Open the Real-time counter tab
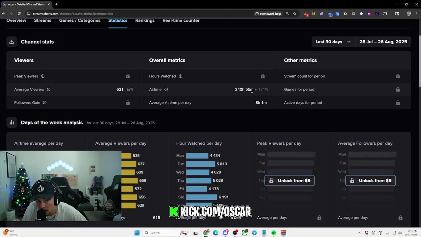421x237 pixels. click(181, 20)
